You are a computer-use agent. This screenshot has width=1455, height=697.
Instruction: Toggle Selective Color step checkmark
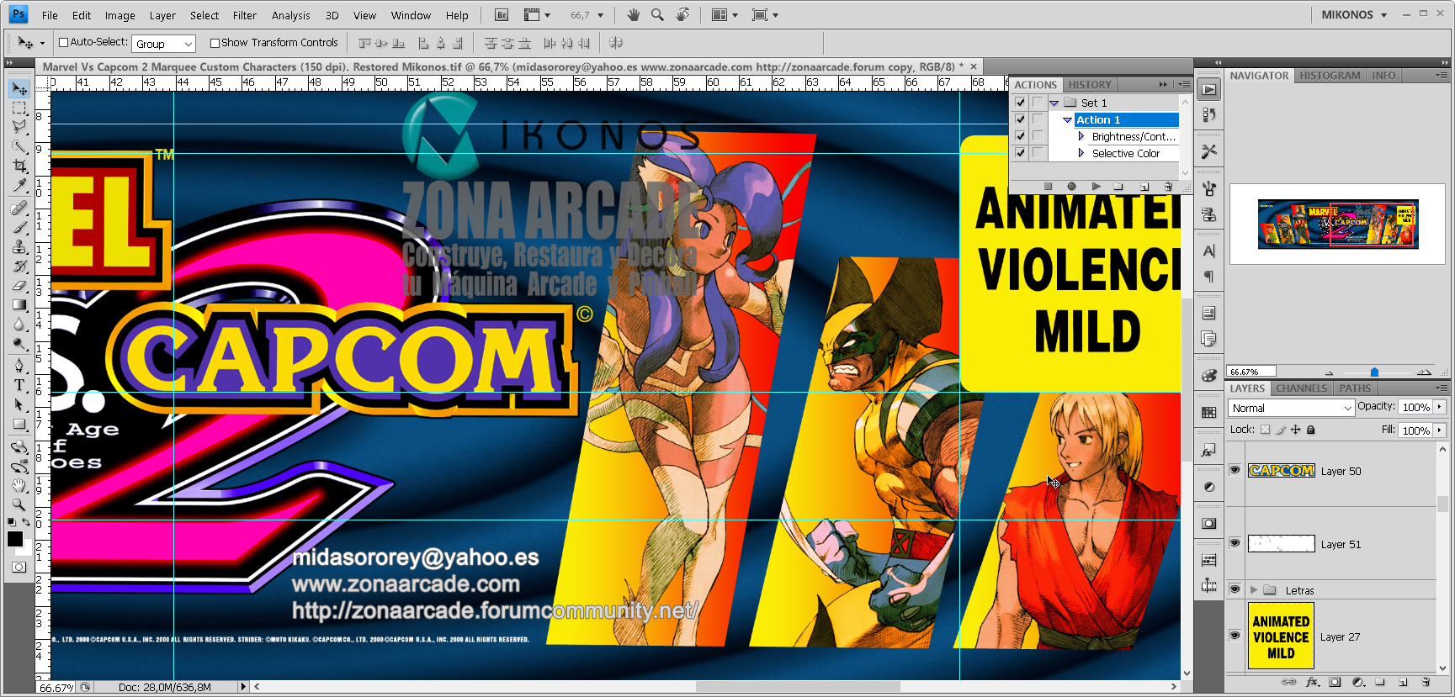click(x=1020, y=153)
